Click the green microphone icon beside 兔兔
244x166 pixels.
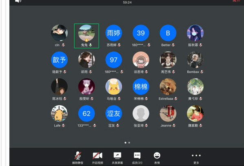[x=91, y=45]
